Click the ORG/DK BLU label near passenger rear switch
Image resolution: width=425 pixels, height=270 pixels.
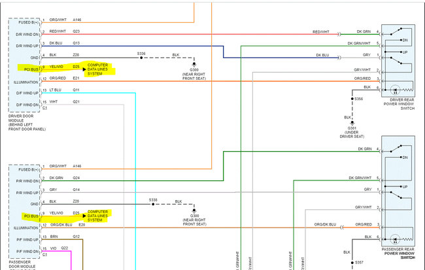coord(325,224)
